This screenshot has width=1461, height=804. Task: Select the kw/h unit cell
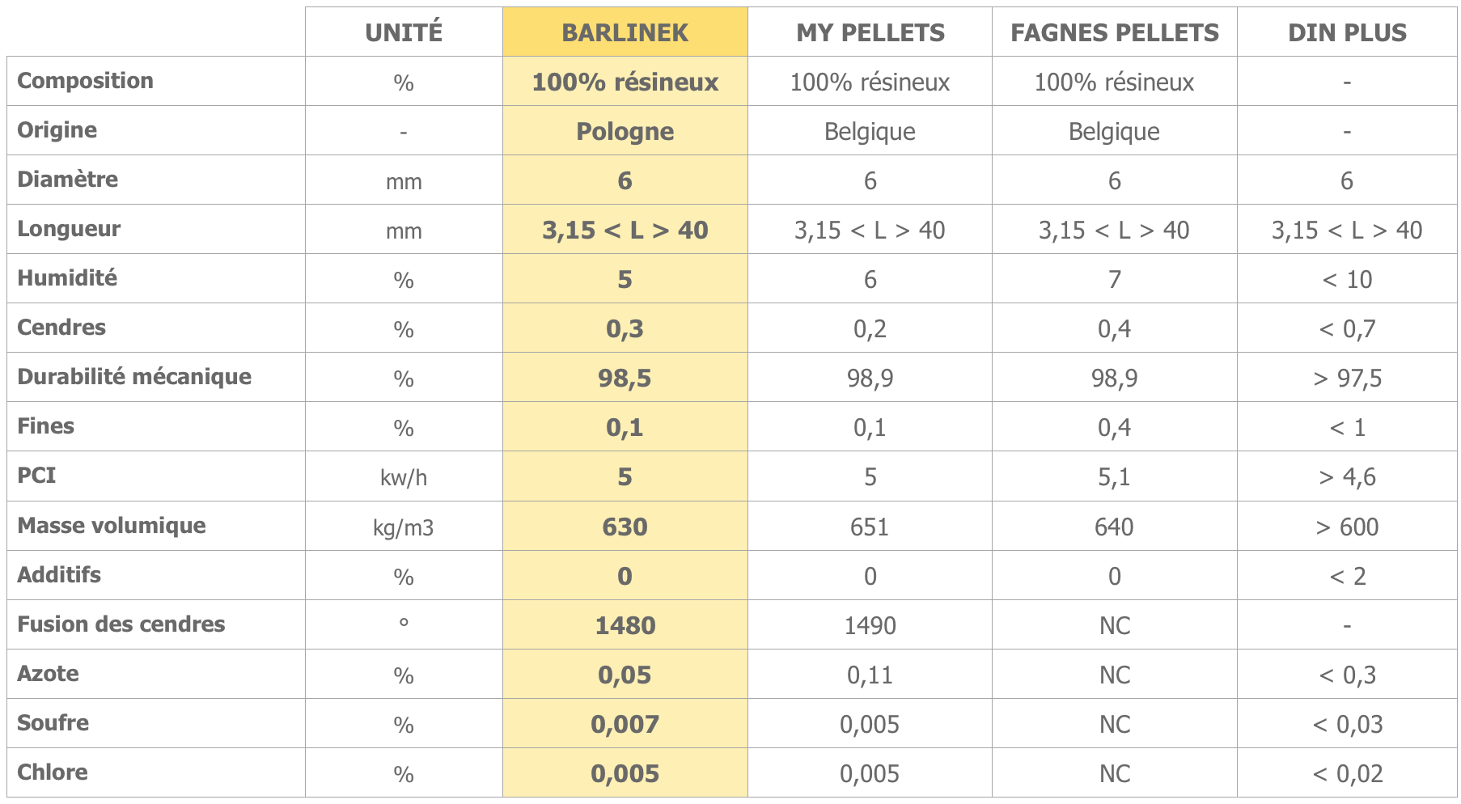click(x=404, y=477)
